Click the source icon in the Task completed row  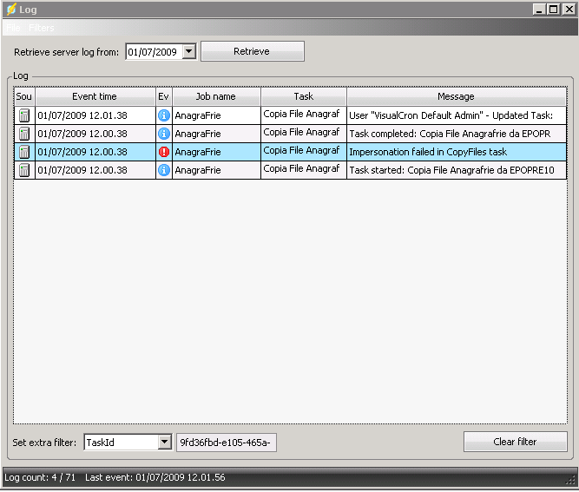[x=24, y=134]
